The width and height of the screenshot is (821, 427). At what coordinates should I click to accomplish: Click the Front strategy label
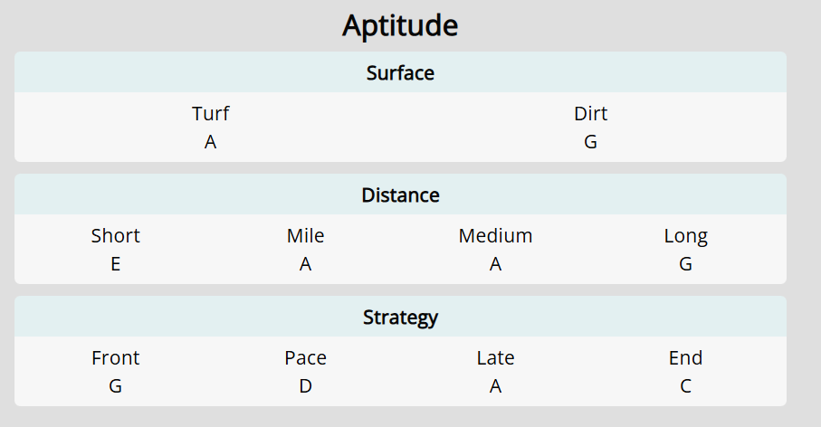115,358
